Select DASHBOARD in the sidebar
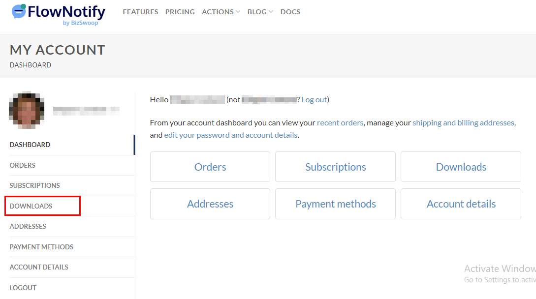Image resolution: width=536 pixels, height=299 pixels. pos(30,145)
